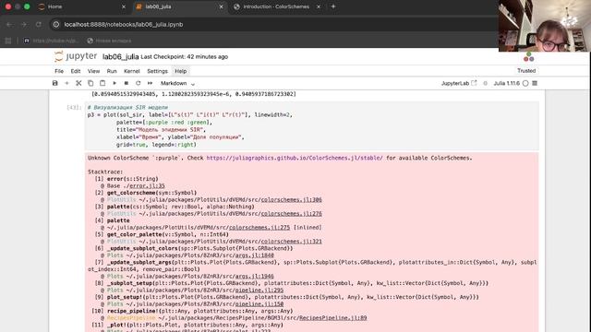
Task: Open the args.jl:1946 stacktrace link
Action: (x=255, y=277)
